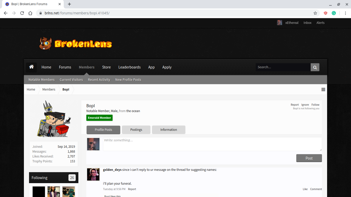Click the search magnifier icon button
This screenshot has width=351, height=197.
315,67
